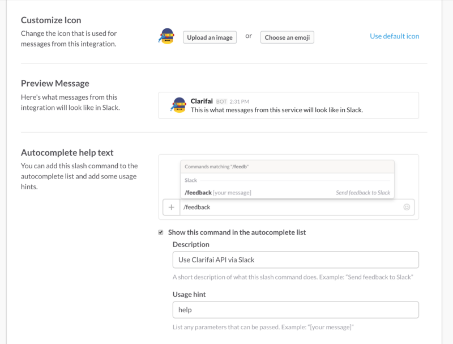Click the Usage hint label
The width and height of the screenshot is (453, 344).
(x=189, y=295)
